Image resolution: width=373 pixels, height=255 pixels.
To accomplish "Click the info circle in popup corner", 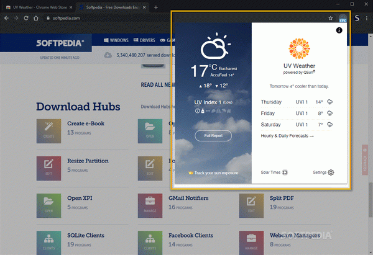I will [339, 30].
